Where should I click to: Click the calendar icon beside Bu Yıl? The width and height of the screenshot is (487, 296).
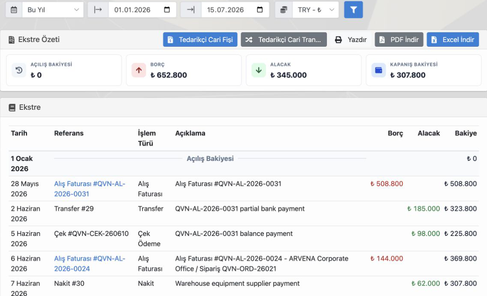pyautogui.click(x=14, y=9)
